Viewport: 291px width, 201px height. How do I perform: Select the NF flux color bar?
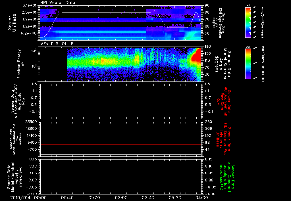click(248, 22)
